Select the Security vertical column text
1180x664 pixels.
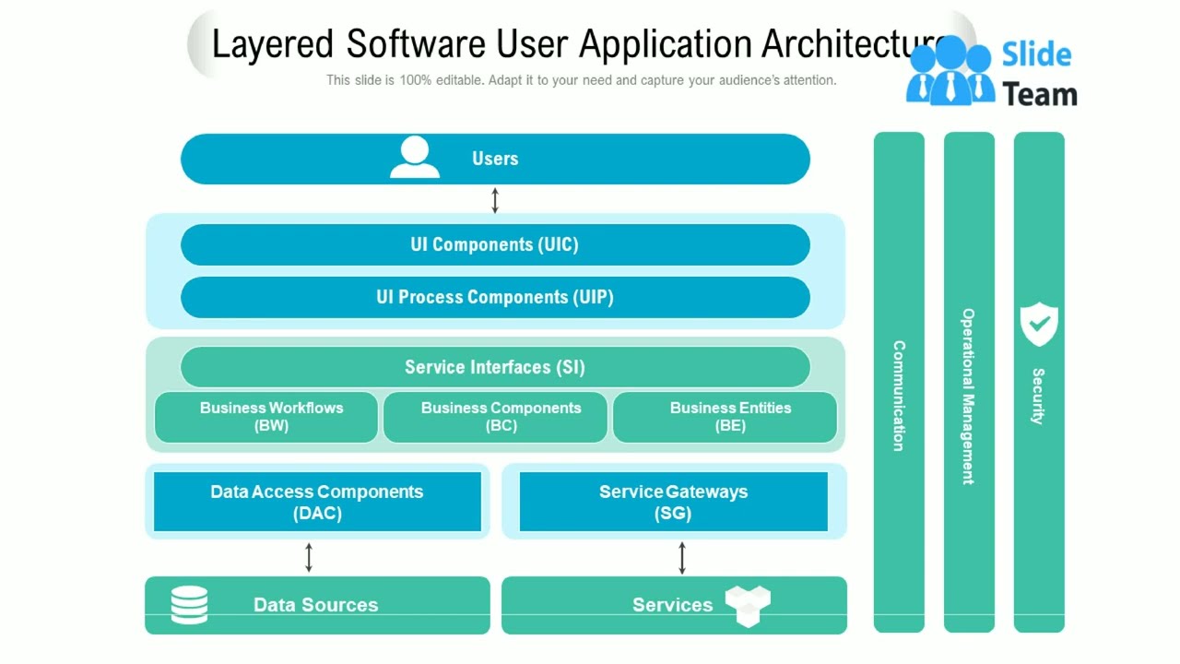click(x=1038, y=397)
